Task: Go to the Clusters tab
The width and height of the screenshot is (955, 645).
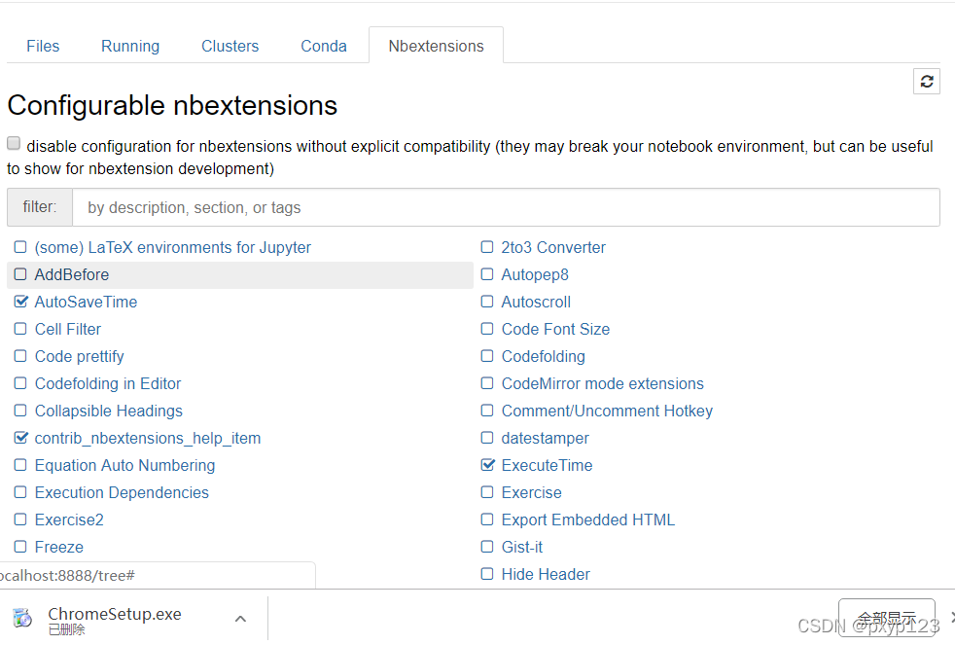Action: coord(230,46)
